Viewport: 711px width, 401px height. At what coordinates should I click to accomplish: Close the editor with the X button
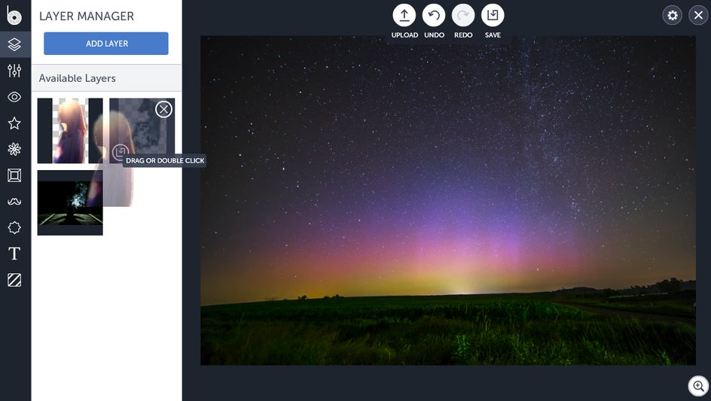[698, 15]
